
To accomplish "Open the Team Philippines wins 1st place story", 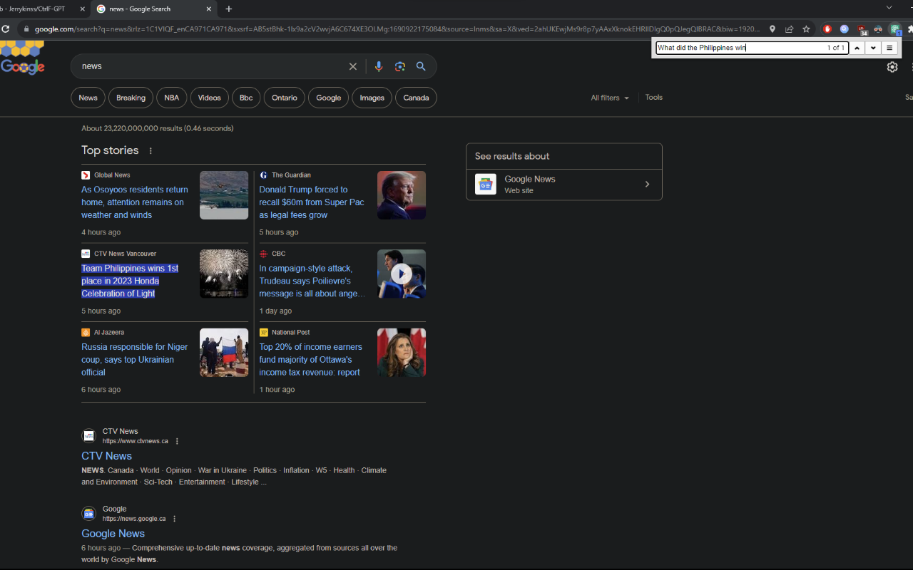I will [x=130, y=281].
